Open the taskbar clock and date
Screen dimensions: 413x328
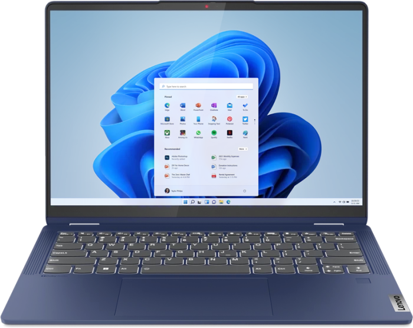coord(355,202)
